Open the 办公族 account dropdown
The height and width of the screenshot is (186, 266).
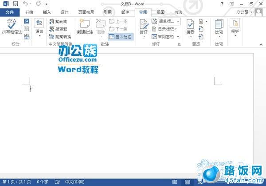point(244,12)
